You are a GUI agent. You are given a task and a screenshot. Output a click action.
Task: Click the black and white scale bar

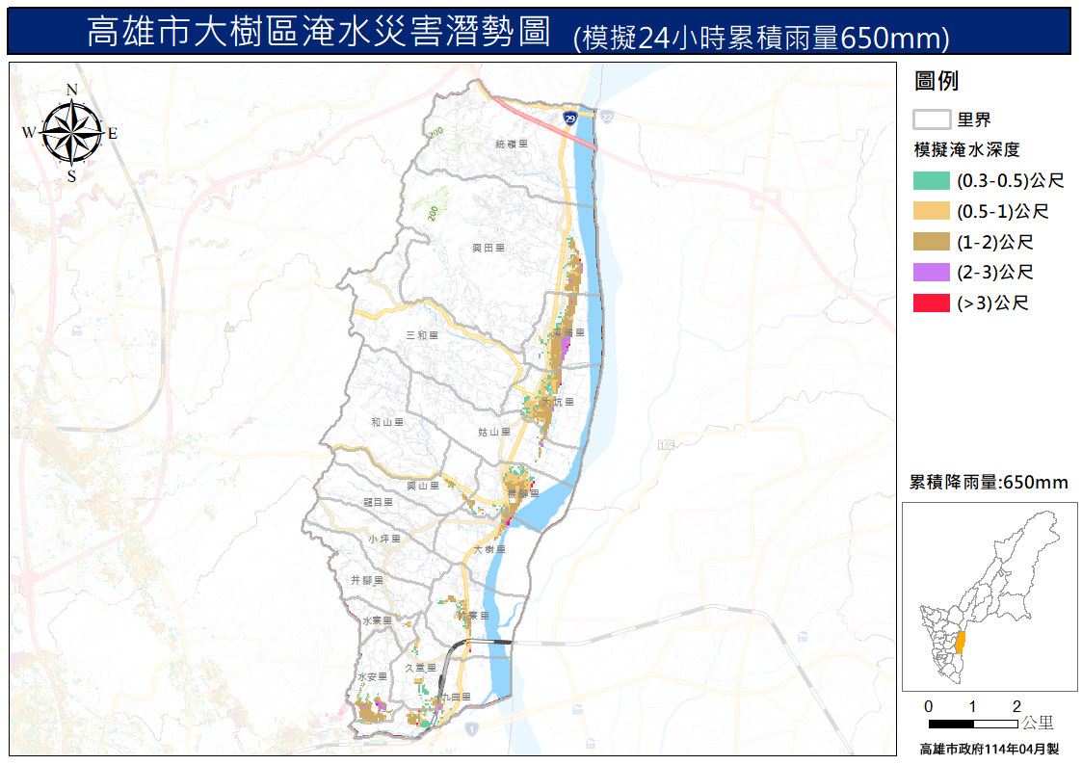coord(972,723)
